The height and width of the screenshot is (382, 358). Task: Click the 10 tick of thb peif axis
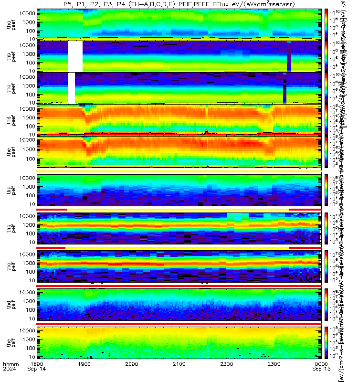(32, 242)
